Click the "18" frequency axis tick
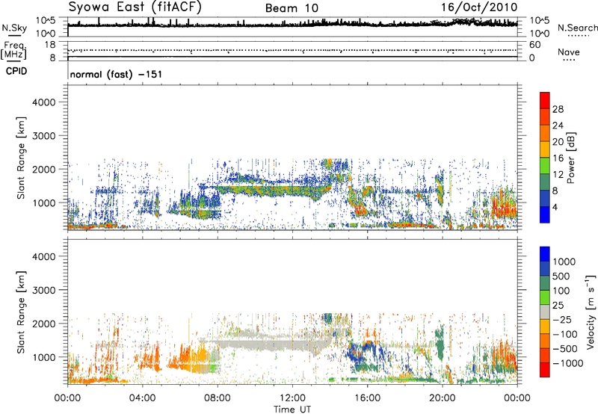598x414 pixels. tap(50, 45)
